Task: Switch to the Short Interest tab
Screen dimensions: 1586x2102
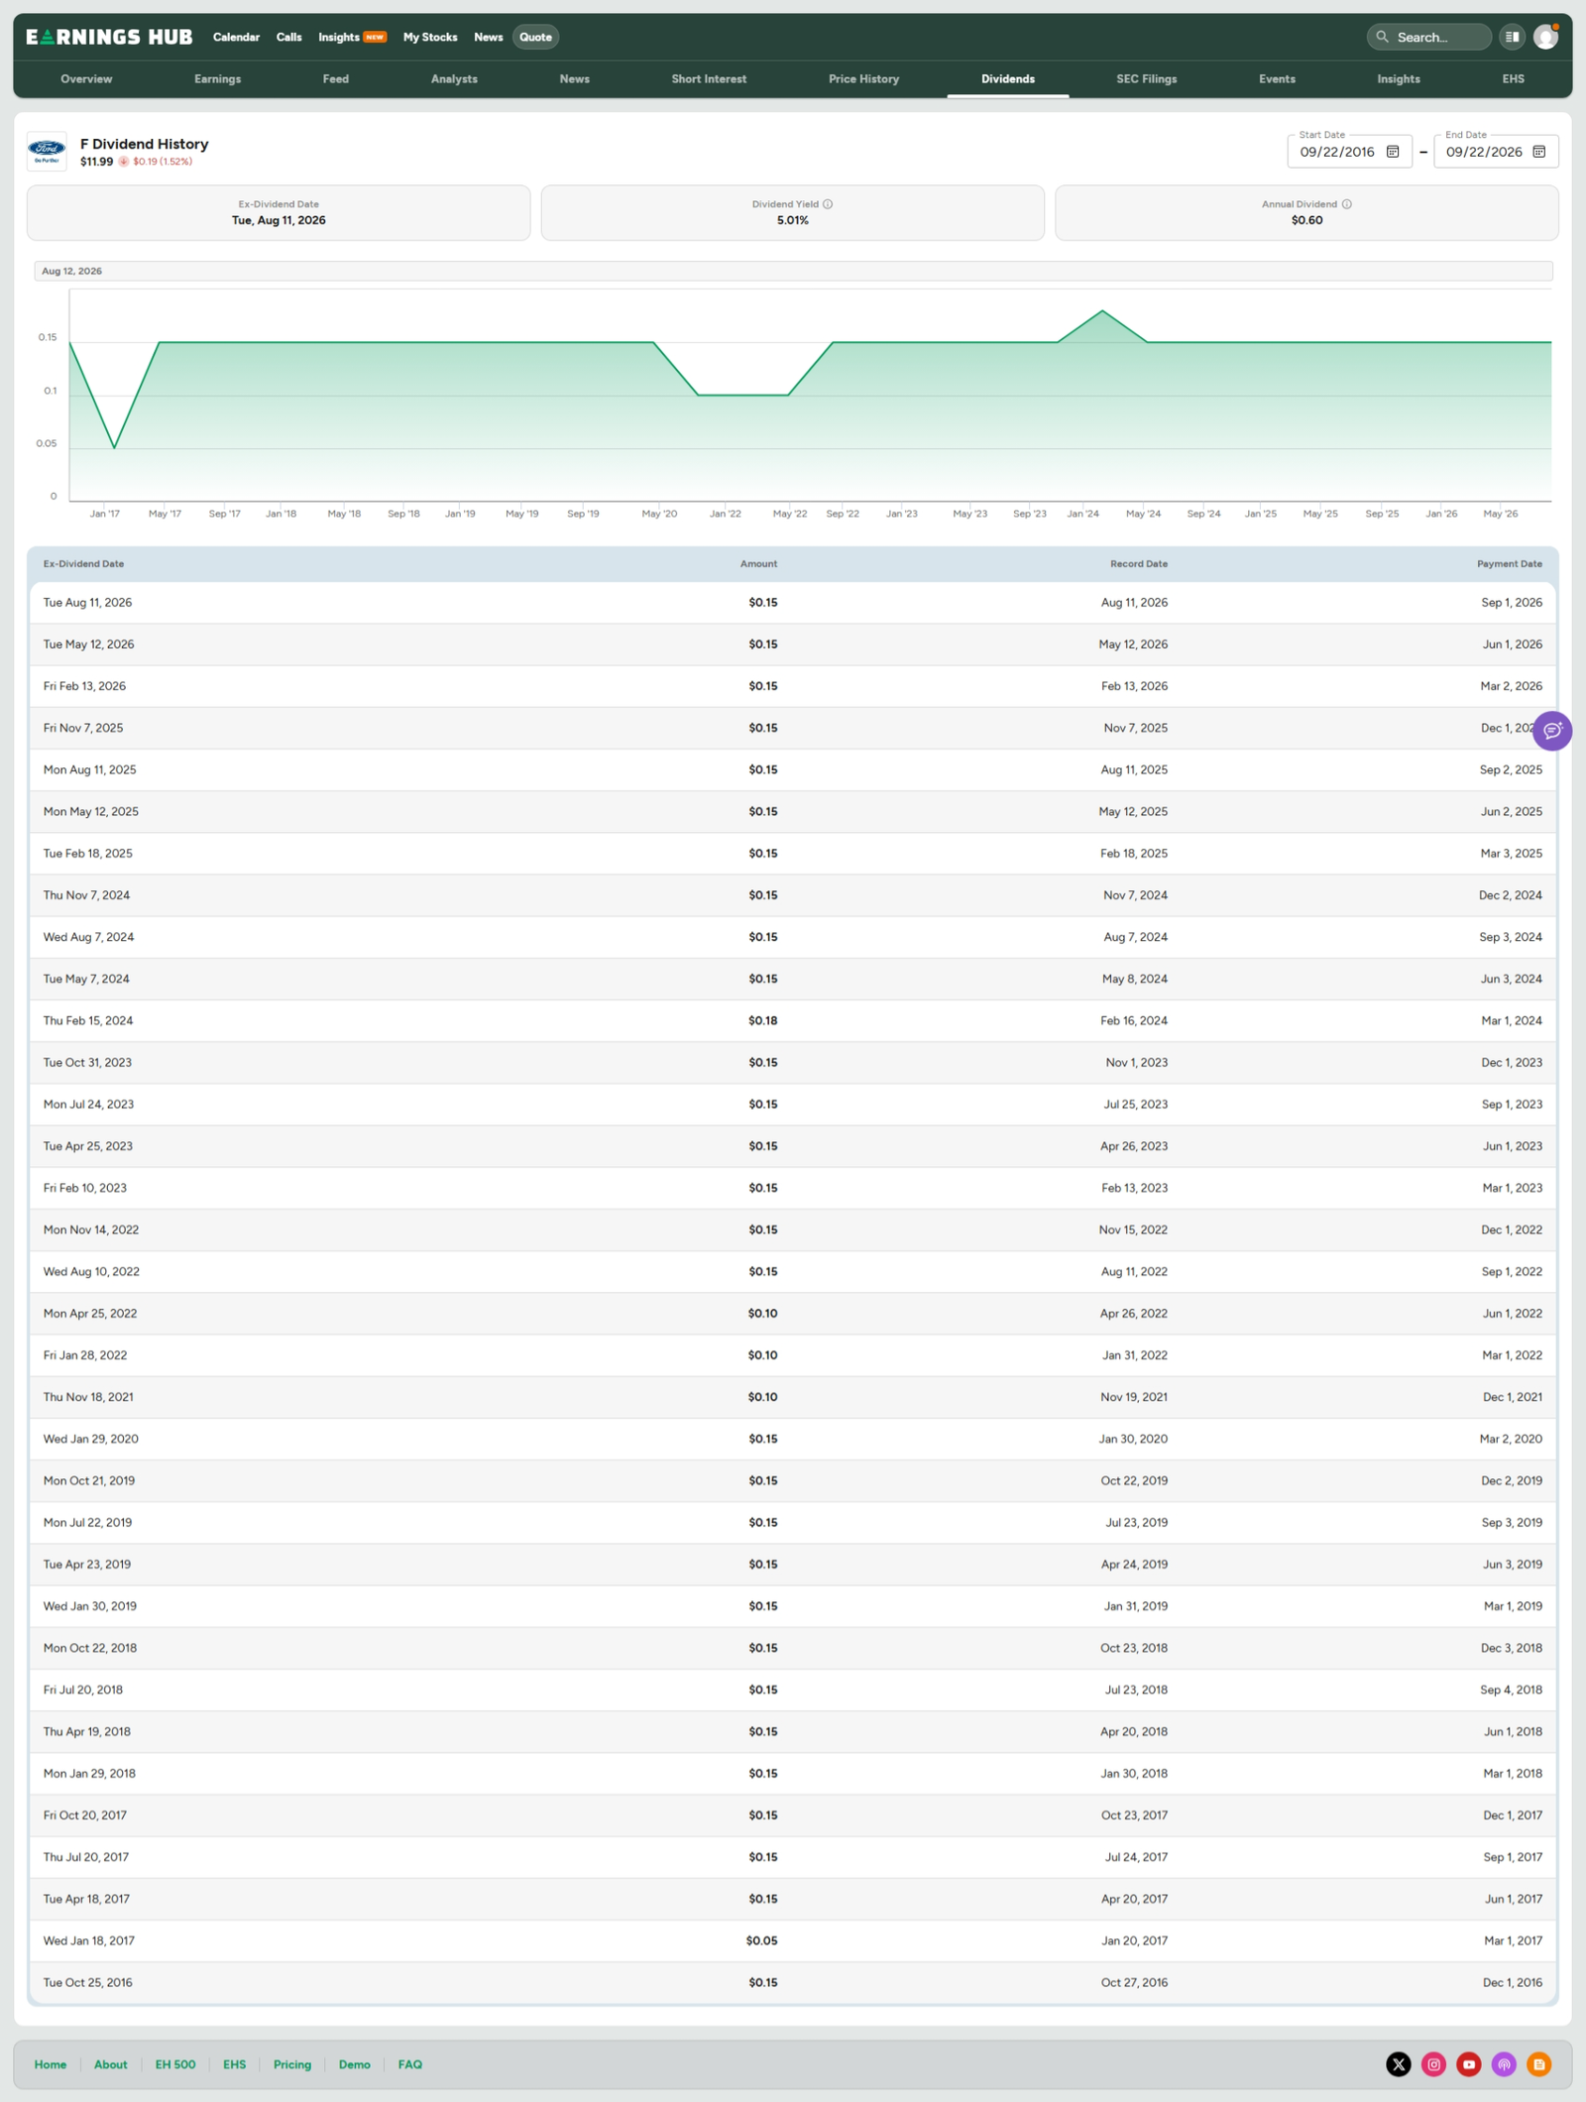Action: pos(709,79)
